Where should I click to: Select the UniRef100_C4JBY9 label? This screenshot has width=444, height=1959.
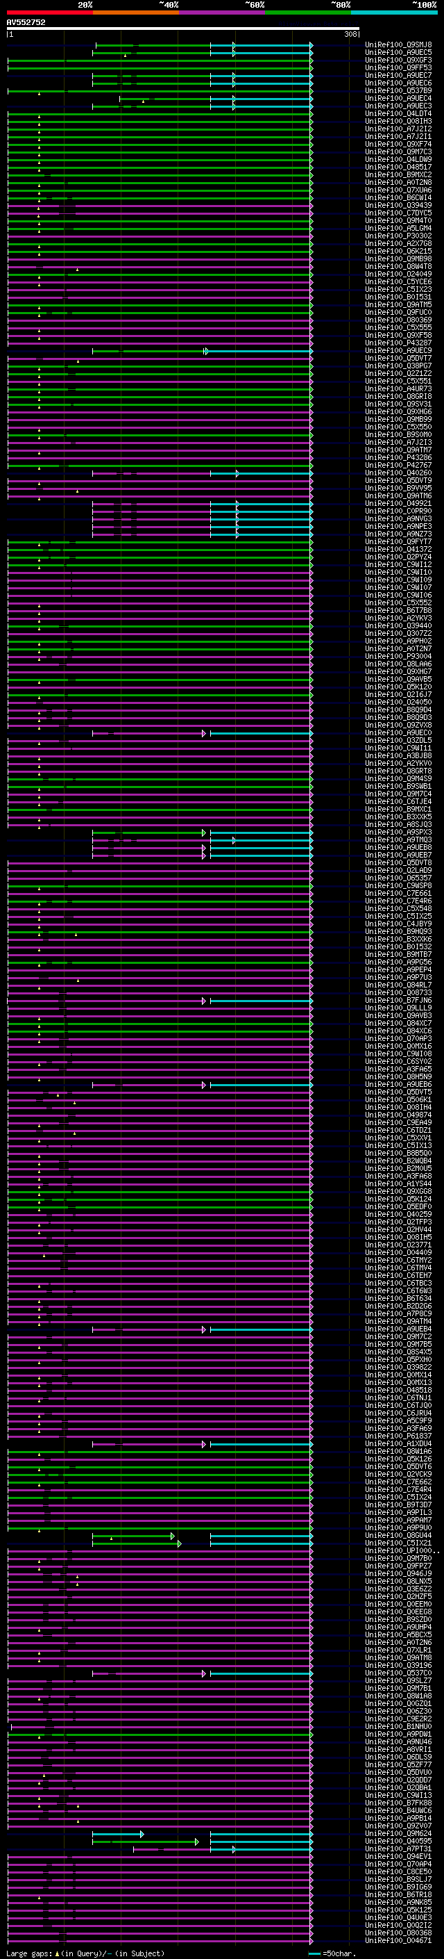(398, 924)
